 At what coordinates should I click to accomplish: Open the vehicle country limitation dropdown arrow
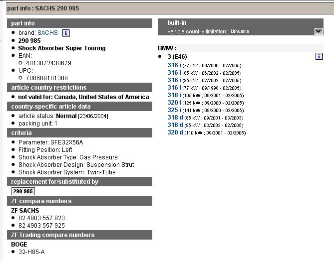(x=319, y=31)
